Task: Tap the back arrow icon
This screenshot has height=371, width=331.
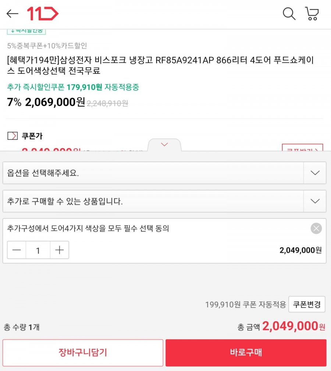Action: pos(12,14)
